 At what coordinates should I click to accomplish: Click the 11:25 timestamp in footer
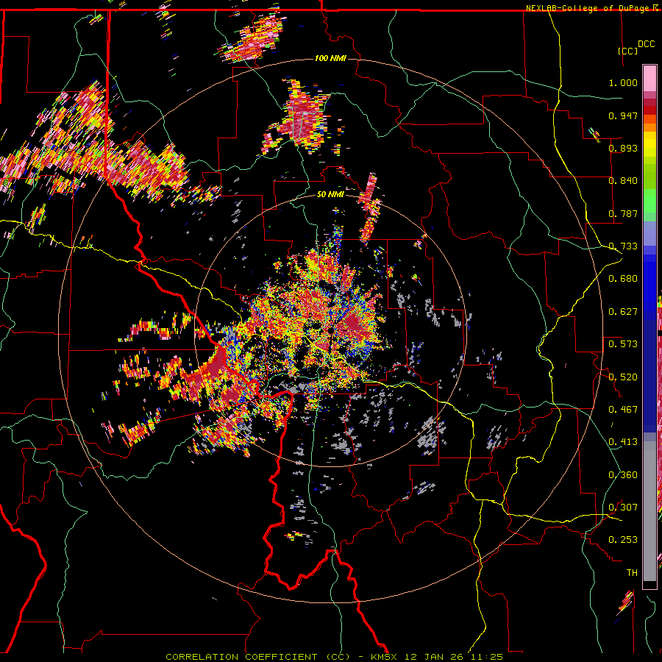486,657
